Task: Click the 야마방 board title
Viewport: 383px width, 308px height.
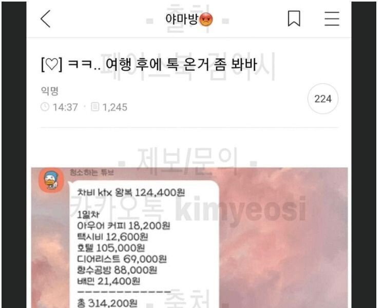Action: 182,19
